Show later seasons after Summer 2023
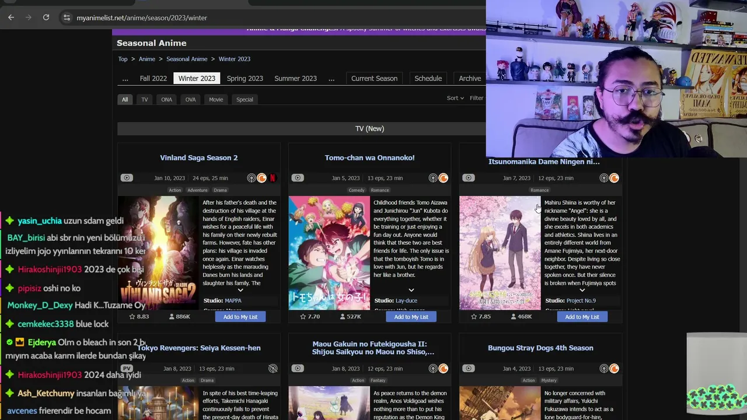 click(331, 79)
